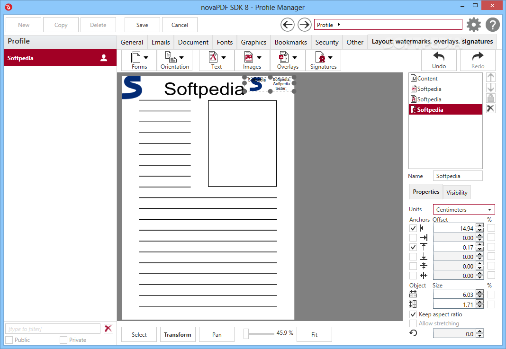Open the Units Centimeters dropdown
This screenshot has width=506, height=349.
click(x=464, y=209)
